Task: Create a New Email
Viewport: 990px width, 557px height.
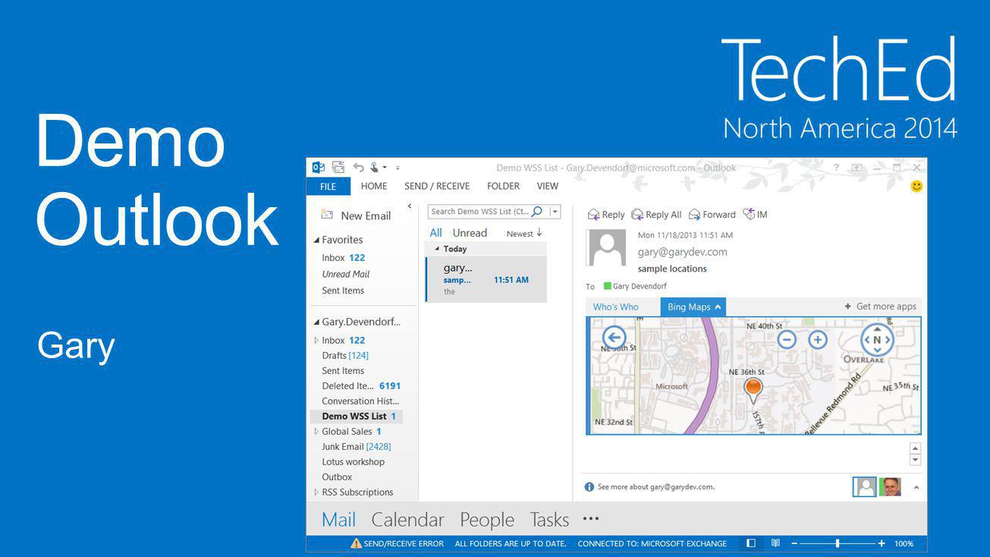Action: (356, 216)
